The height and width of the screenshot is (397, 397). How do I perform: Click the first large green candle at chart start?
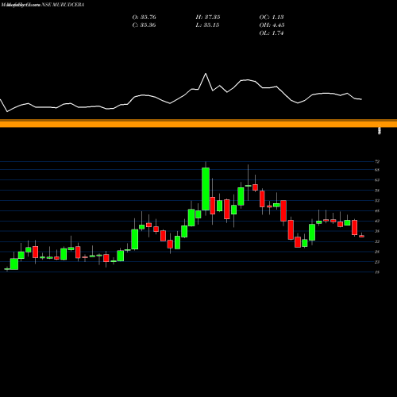[14, 264]
